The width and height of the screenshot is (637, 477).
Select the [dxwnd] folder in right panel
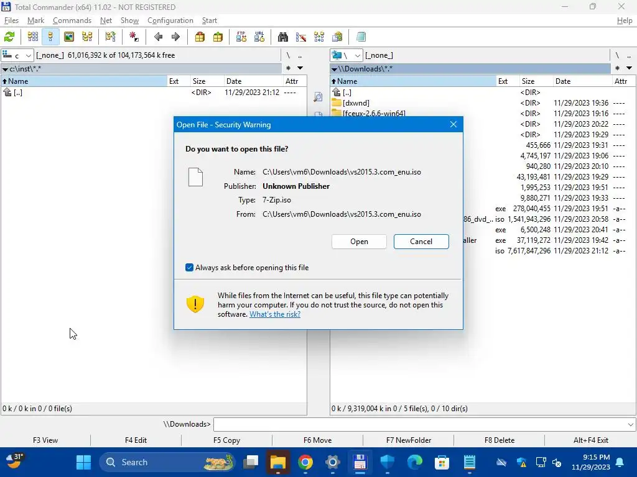tap(483, 103)
